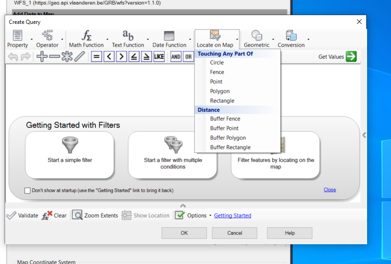Insert LIKE operator
The image size is (391, 264).
point(159,56)
